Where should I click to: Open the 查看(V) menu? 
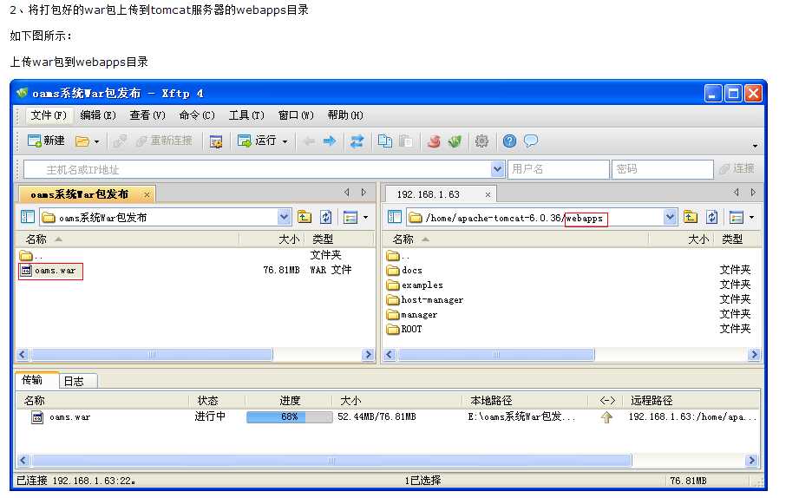tap(147, 115)
